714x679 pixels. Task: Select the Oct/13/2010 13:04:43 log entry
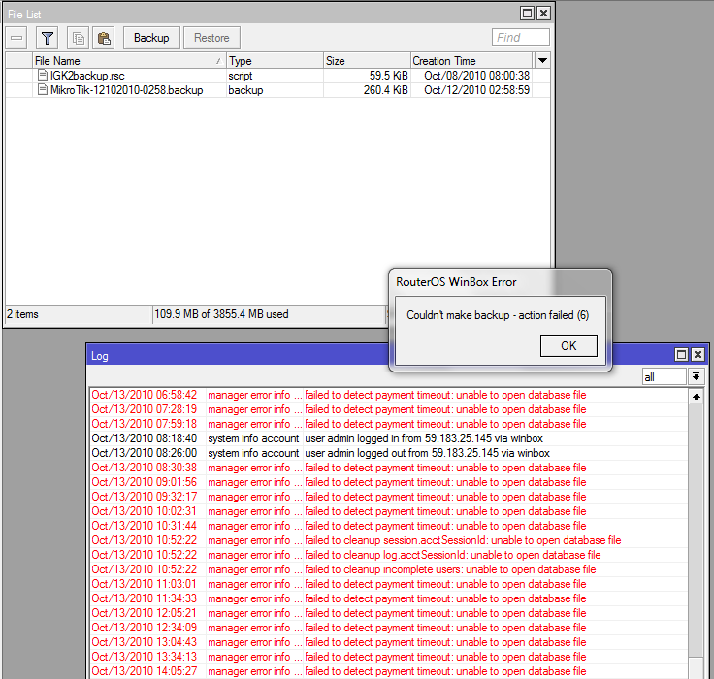click(x=388, y=642)
